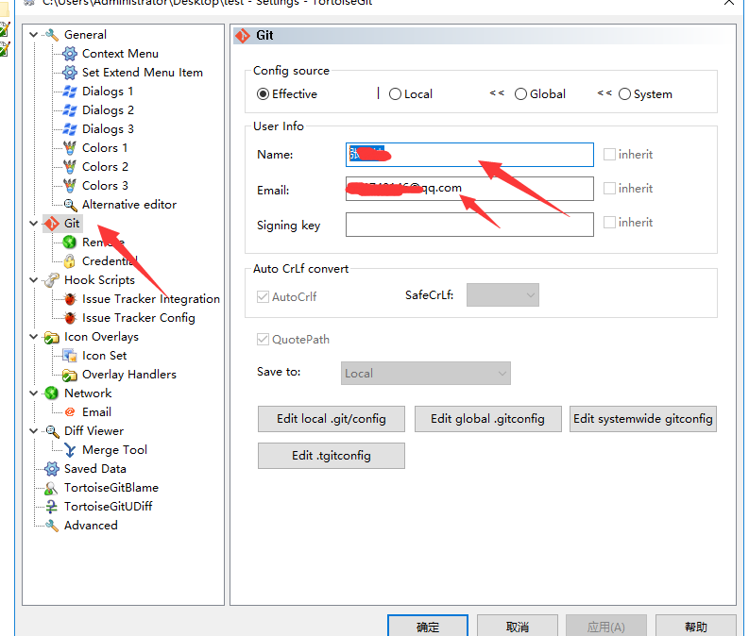Viewport: 749px width, 636px height.
Task: Click the Email at-sign icon
Action: (70, 412)
